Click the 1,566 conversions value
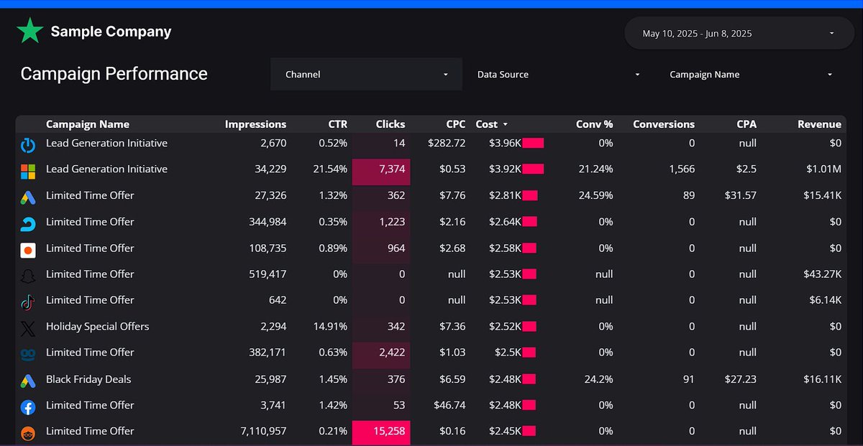Viewport: 863px width, 446px height. coord(680,169)
